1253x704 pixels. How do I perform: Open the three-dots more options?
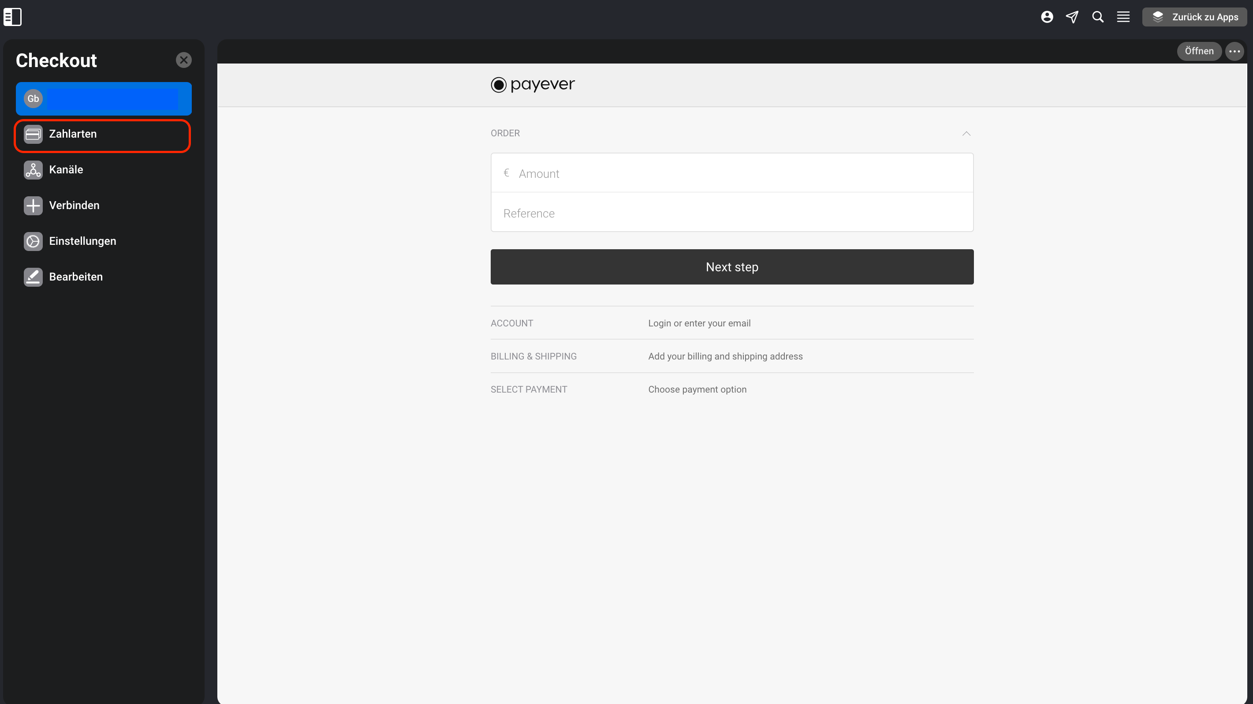(1234, 51)
